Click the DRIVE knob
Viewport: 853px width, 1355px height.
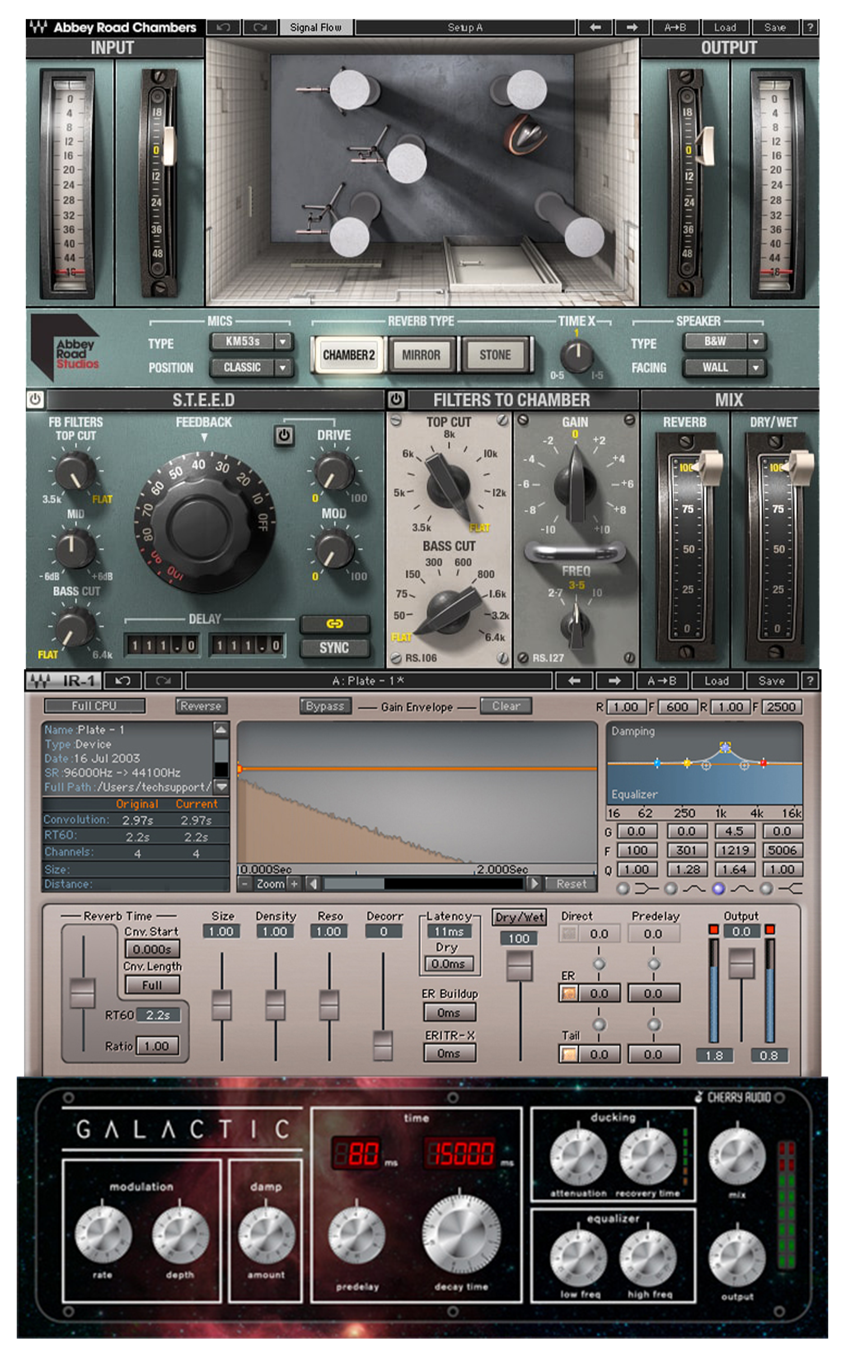[334, 472]
